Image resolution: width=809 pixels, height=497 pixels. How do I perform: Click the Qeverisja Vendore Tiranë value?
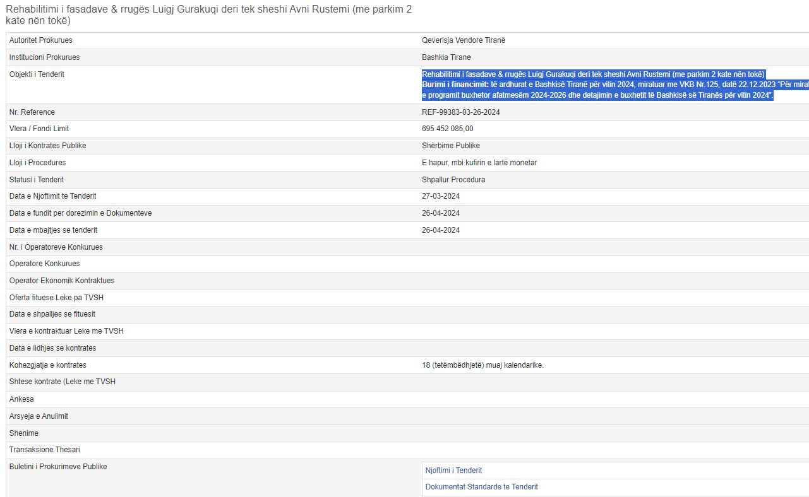[463, 40]
